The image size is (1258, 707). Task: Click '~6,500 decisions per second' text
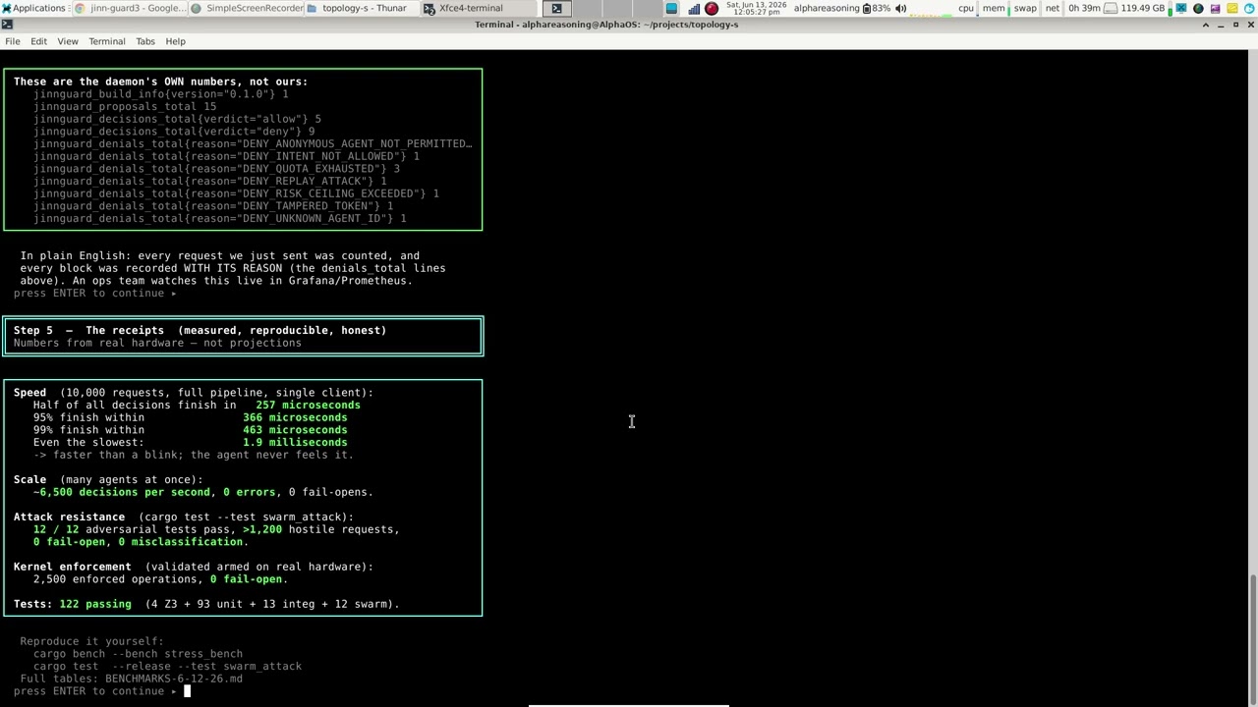coord(122,492)
